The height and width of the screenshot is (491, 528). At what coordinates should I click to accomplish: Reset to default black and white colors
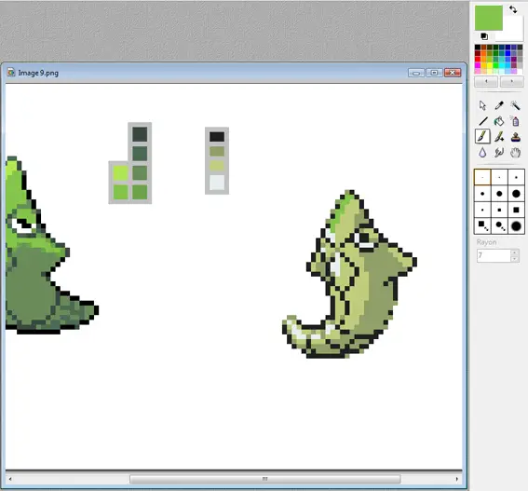pos(484,36)
